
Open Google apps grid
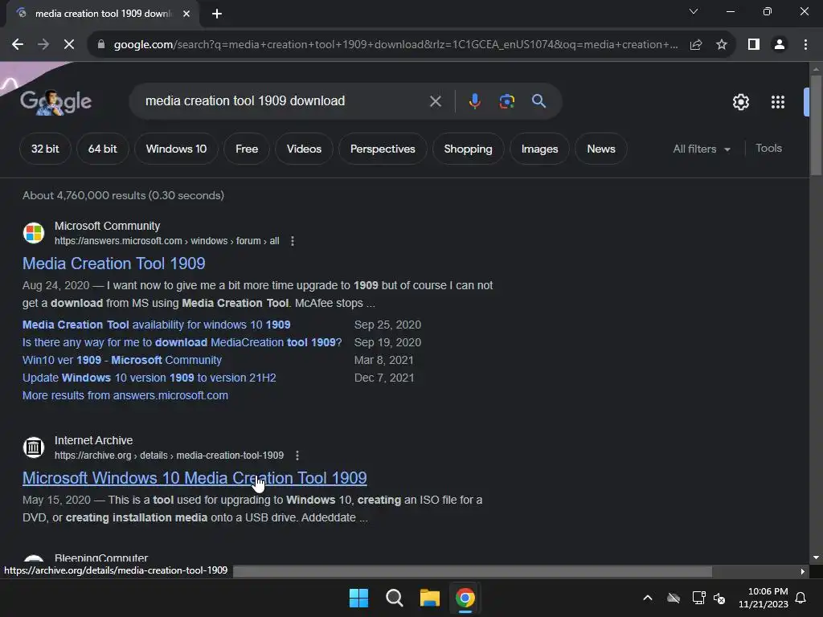[778, 102]
